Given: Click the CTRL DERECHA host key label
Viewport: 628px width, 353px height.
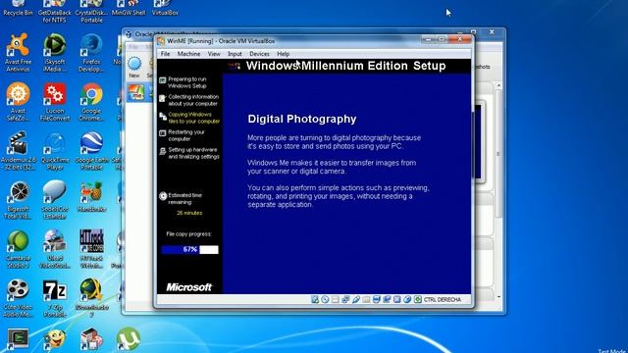Looking at the screenshot, I should 443,299.
